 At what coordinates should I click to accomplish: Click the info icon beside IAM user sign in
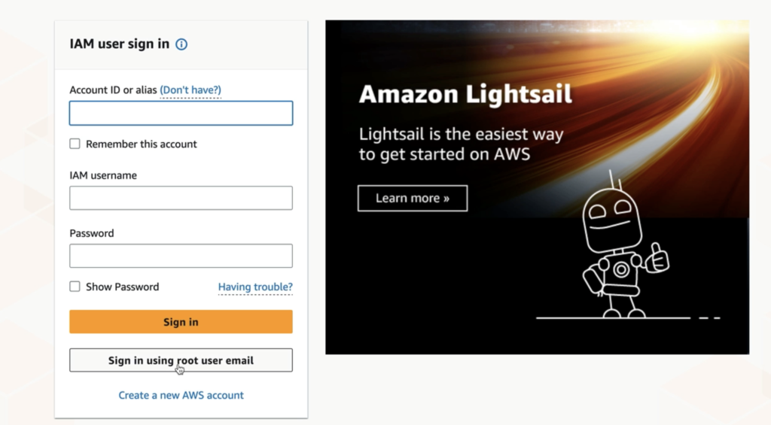pos(181,44)
